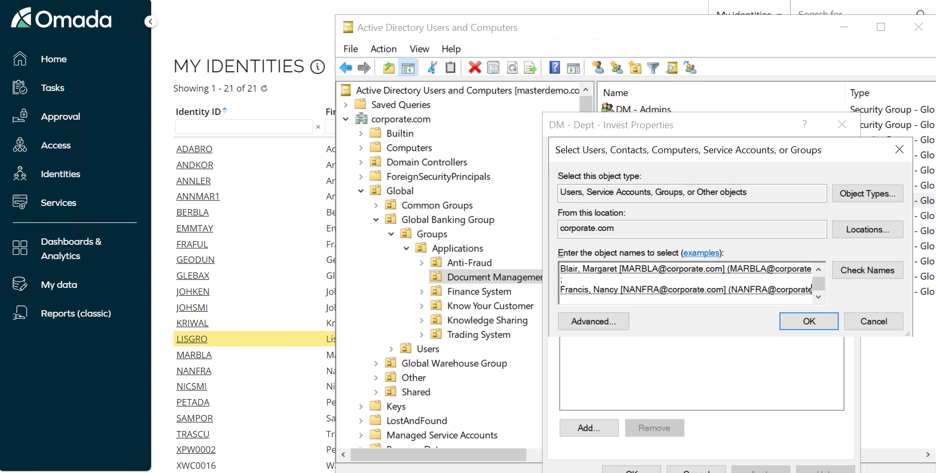
Task: Open the View menu
Action: point(420,49)
